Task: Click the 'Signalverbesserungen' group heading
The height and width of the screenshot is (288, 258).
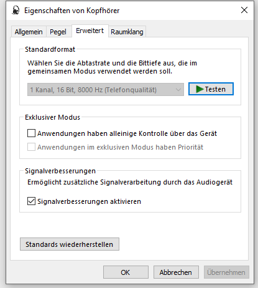Action: [60, 171]
